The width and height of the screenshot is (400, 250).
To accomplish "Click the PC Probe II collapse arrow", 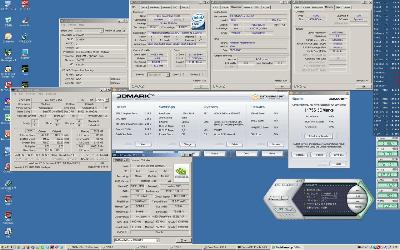I will [370, 199].
